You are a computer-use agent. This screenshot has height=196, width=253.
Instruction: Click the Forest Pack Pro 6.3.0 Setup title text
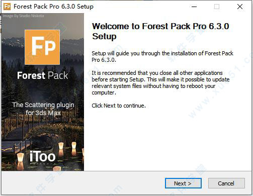click(53, 7)
